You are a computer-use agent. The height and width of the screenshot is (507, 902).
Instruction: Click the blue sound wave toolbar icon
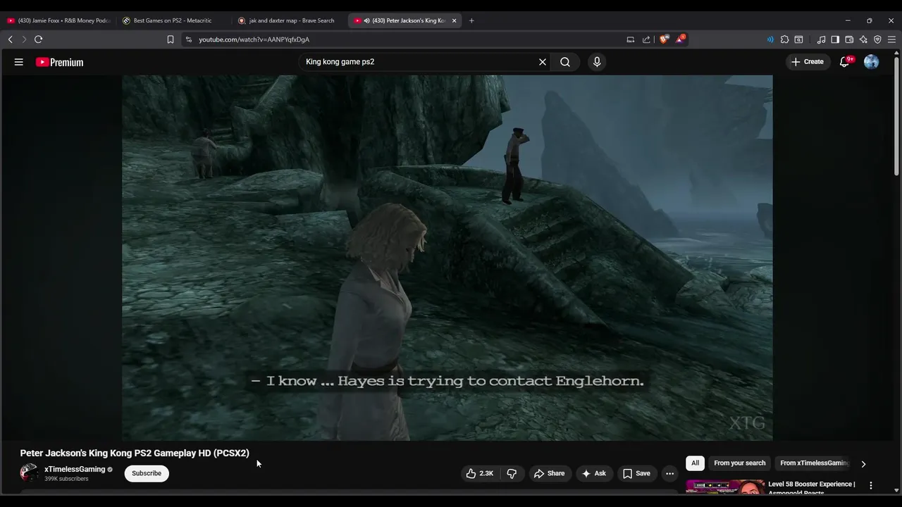(x=770, y=39)
